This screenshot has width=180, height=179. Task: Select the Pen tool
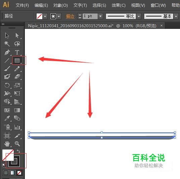coord(7,52)
